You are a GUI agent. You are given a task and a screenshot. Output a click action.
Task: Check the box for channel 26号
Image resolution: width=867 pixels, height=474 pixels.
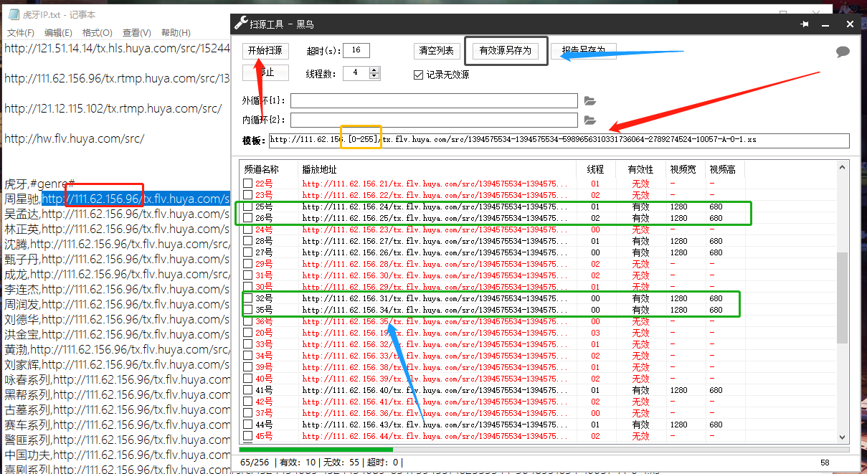[x=247, y=218]
